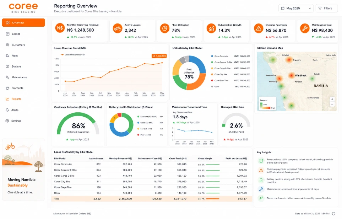The height and width of the screenshot is (219, 342).
Task: Click the Profit per Lease column header
Action: pos(236,159)
